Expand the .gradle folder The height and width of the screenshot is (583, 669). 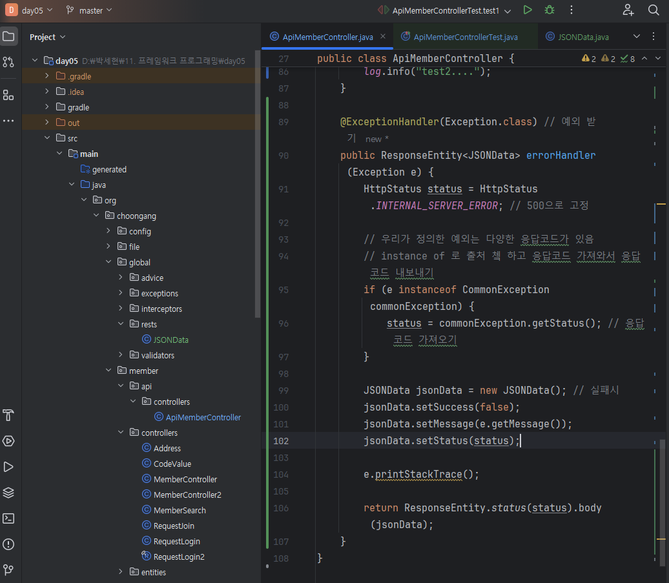[47, 76]
